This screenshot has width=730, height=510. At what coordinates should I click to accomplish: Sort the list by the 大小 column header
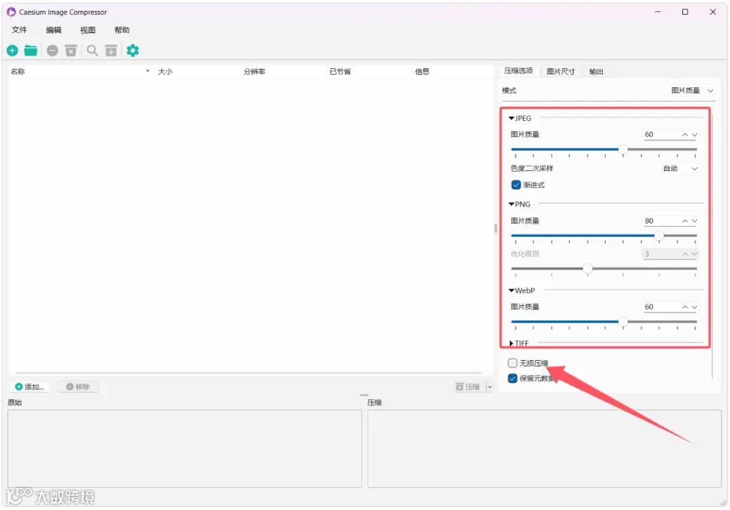tap(197, 71)
